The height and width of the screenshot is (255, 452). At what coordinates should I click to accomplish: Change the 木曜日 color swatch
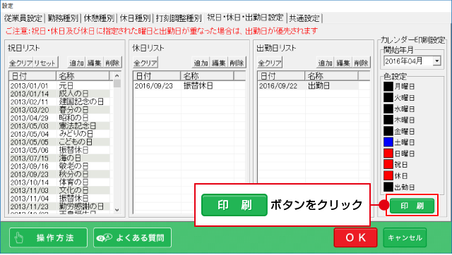pyautogui.click(x=388, y=120)
